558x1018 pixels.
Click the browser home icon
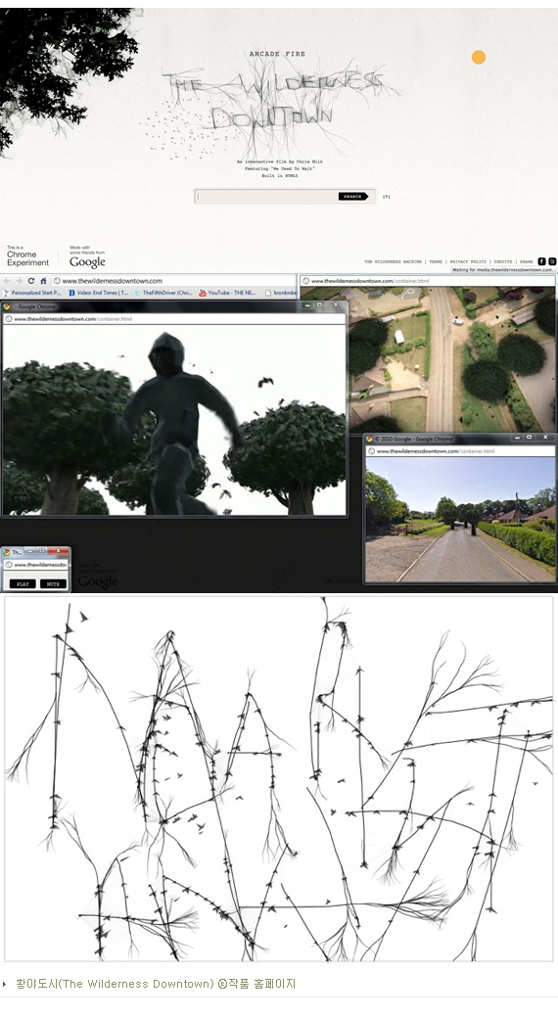click(43, 281)
